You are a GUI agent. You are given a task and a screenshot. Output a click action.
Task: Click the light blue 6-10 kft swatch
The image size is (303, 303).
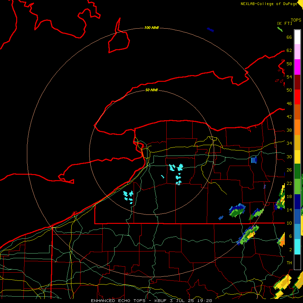(x=297, y=231)
